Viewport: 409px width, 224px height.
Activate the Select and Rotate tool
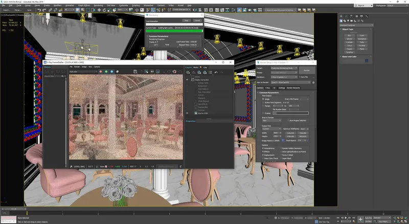(x=104, y=10)
